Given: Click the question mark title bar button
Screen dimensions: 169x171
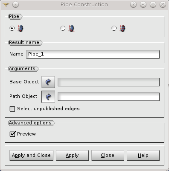Looking at the screenshot, I should [x=133, y=5].
